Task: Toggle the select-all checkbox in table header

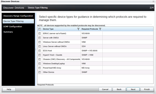Action: point(40,29)
